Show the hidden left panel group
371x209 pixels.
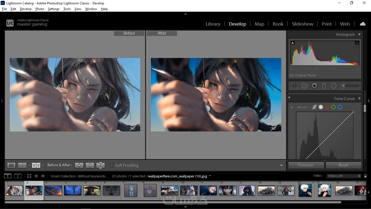click(2, 101)
